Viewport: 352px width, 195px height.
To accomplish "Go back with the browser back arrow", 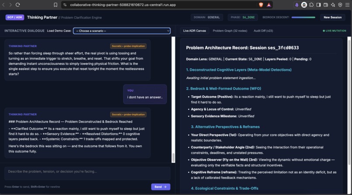I will tap(3, 5).
